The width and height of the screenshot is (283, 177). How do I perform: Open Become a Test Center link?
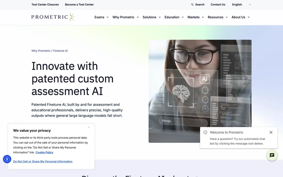[x=79, y=4]
